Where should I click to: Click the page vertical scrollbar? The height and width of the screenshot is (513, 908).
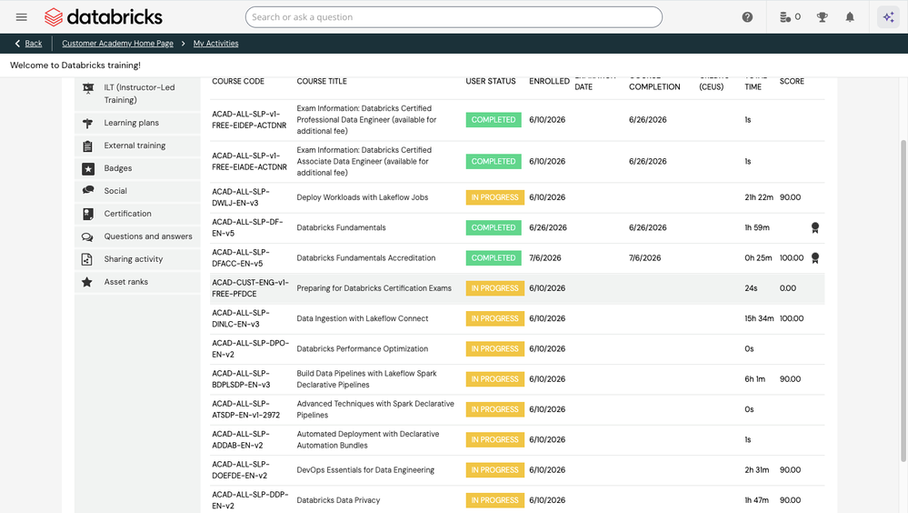(x=903, y=301)
